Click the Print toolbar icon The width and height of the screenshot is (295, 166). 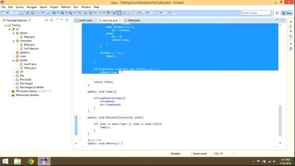(x=22, y=13)
